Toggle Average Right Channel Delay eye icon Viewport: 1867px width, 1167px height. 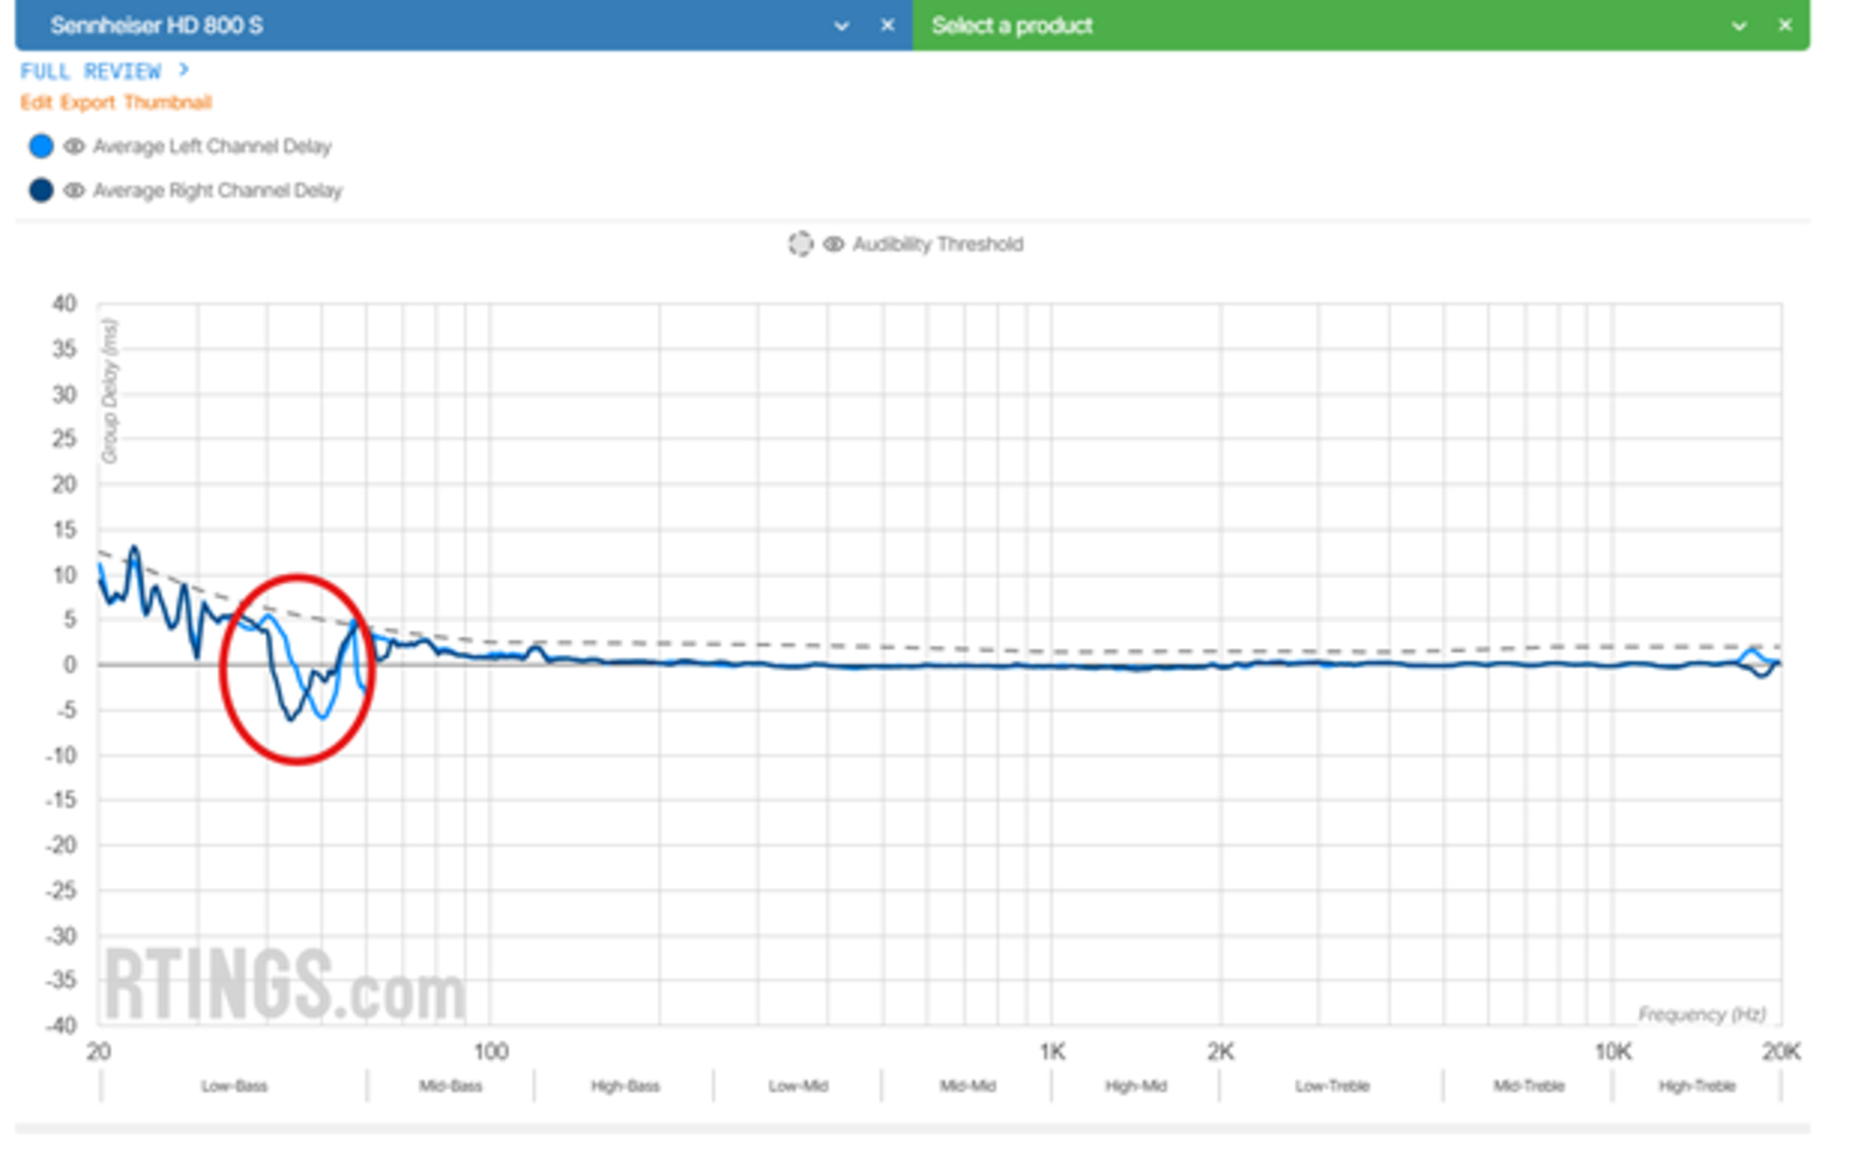[x=74, y=190]
